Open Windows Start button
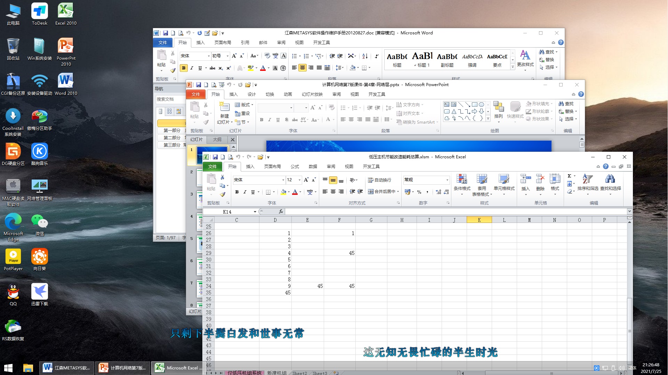 (8, 368)
